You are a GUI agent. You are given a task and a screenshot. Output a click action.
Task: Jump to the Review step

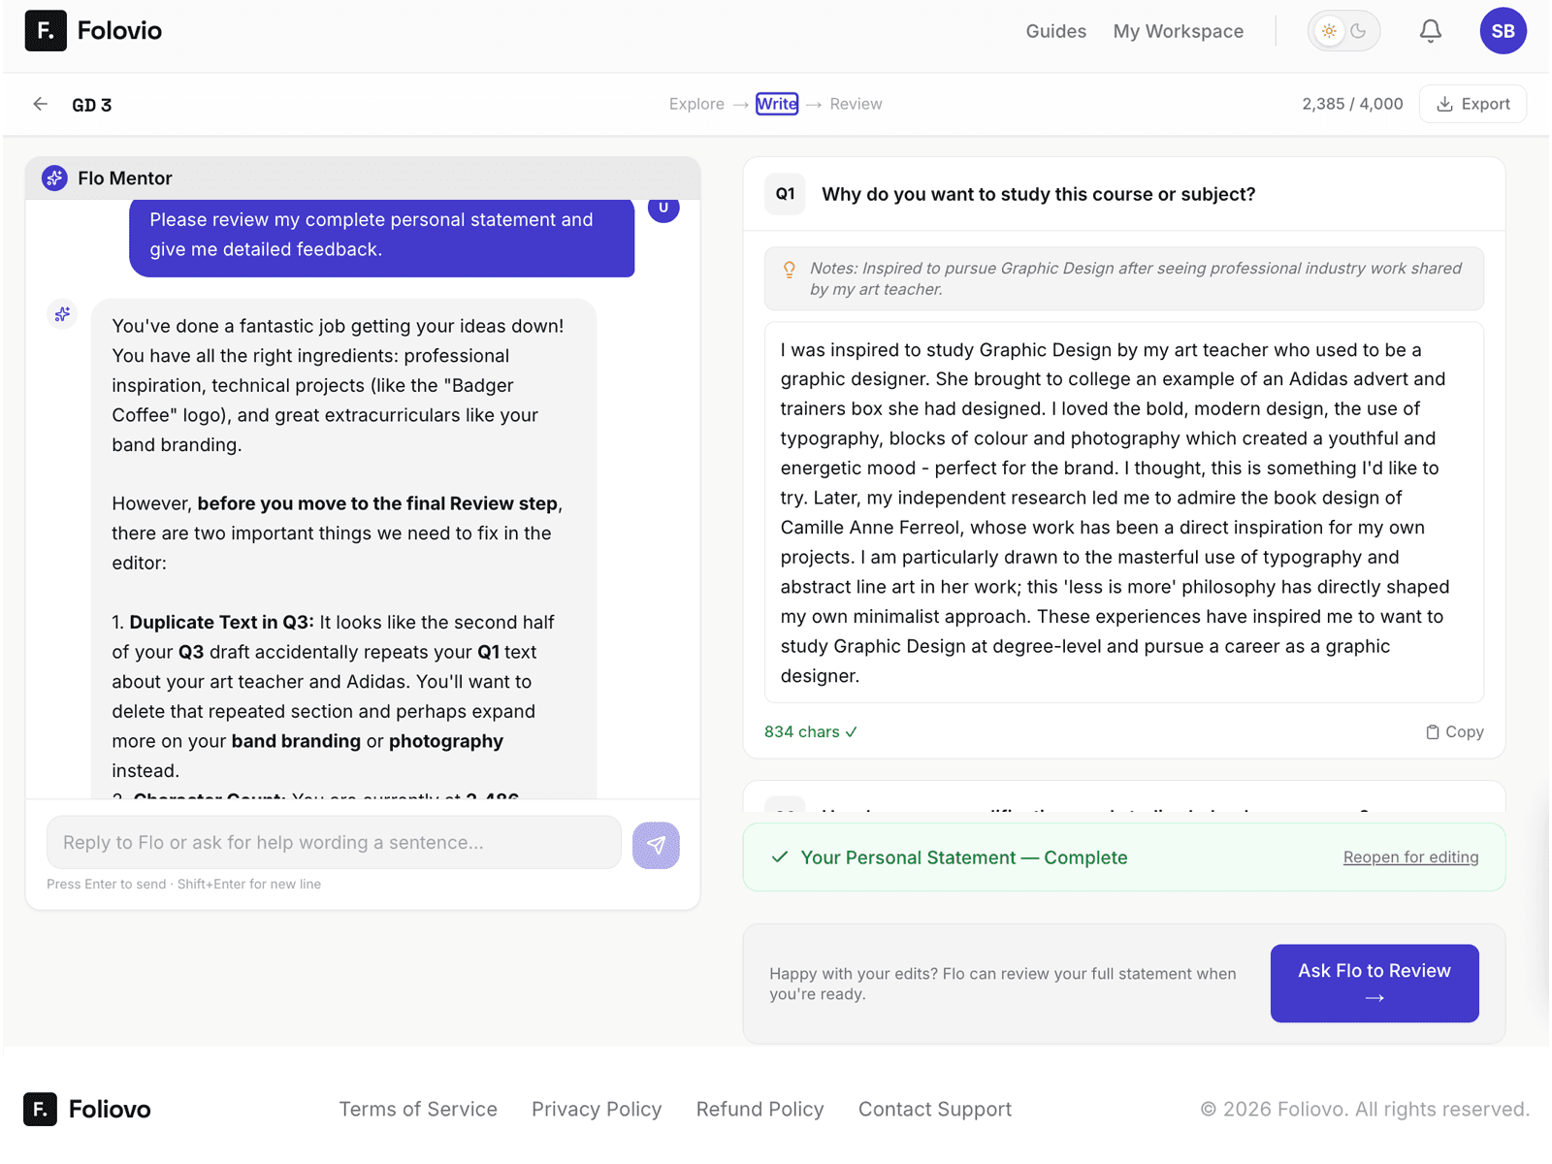click(856, 104)
